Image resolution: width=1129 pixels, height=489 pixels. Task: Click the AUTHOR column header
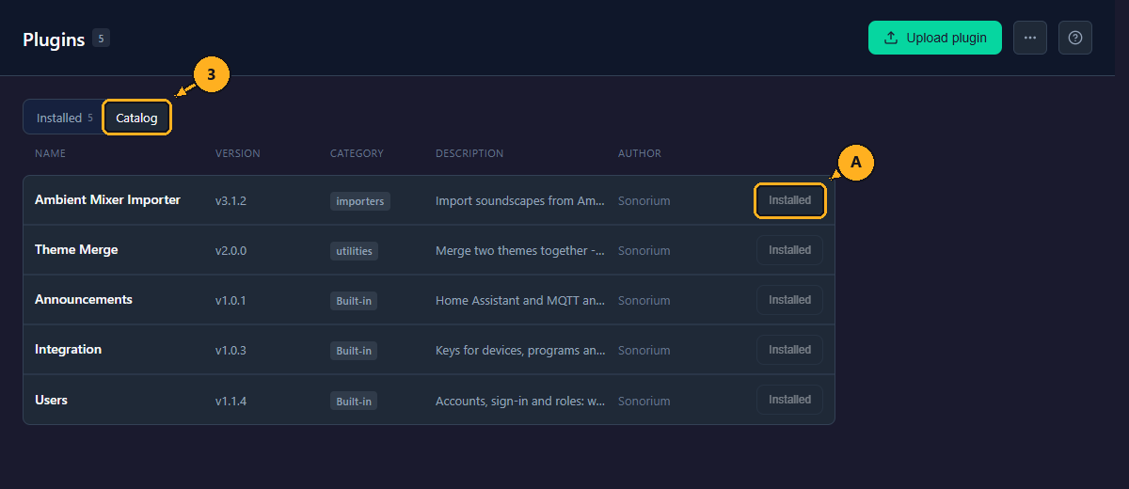pyautogui.click(x=640, y=153)
